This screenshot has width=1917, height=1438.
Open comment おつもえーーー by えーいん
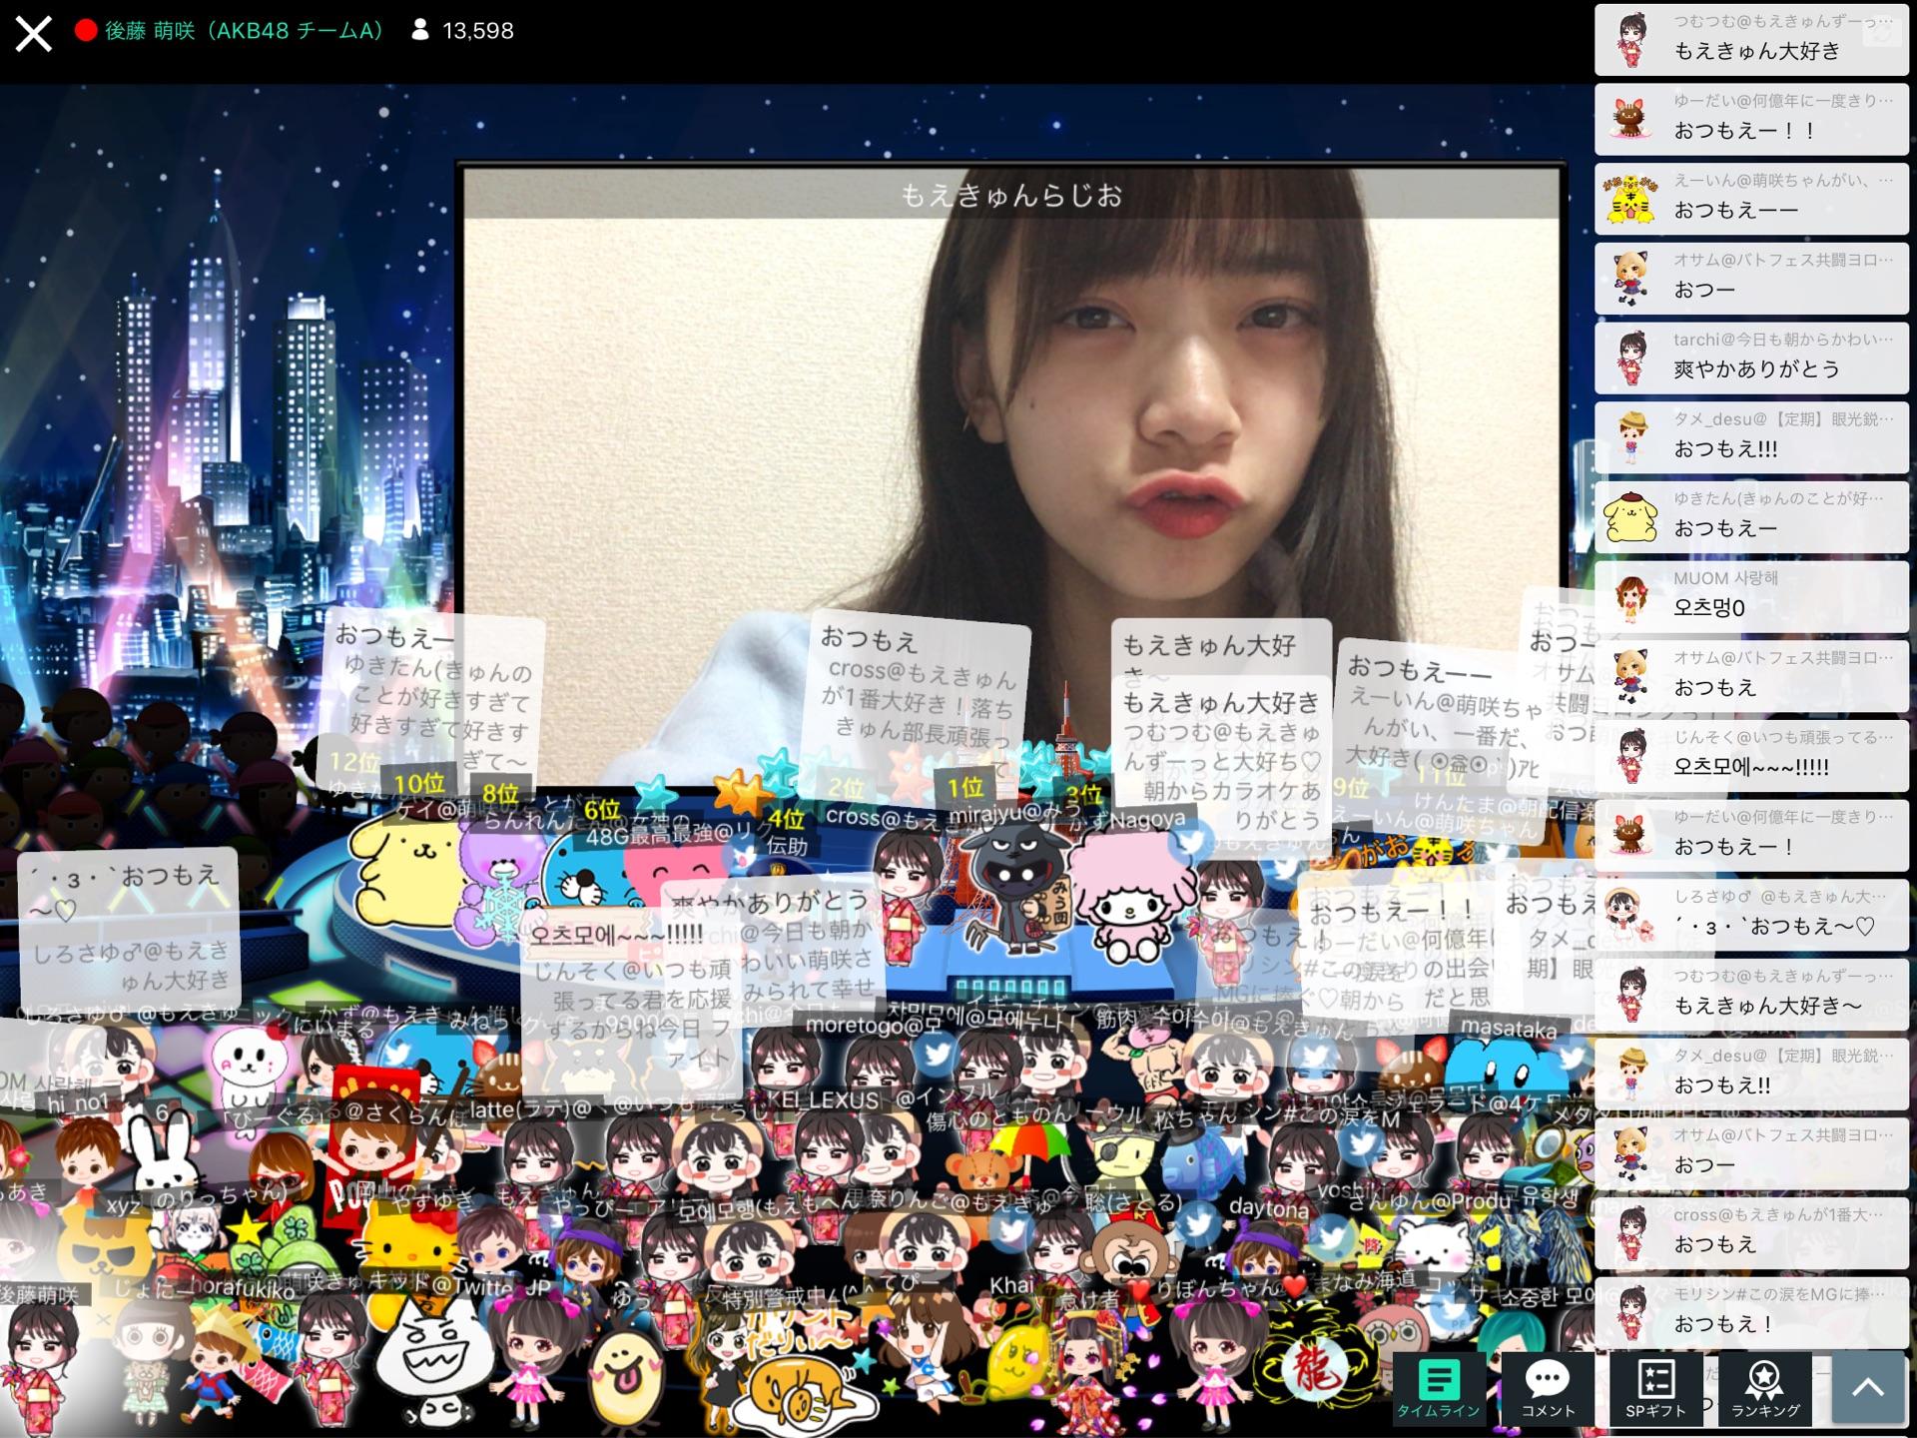pyautogui.click(x=1751, y=199)
